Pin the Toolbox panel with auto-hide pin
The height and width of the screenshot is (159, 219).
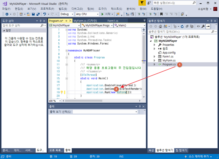(41, 21)
